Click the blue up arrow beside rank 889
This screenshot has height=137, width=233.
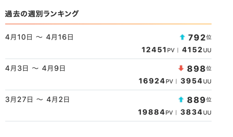pos(181,99)
